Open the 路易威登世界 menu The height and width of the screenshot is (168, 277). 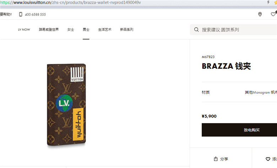click(49, 29)
